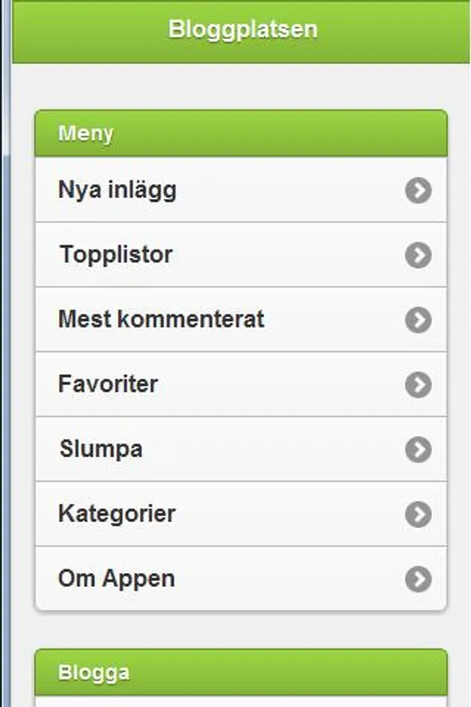
Task: Tap the arrow icon next to Kategorier
Action: point(418,515)
